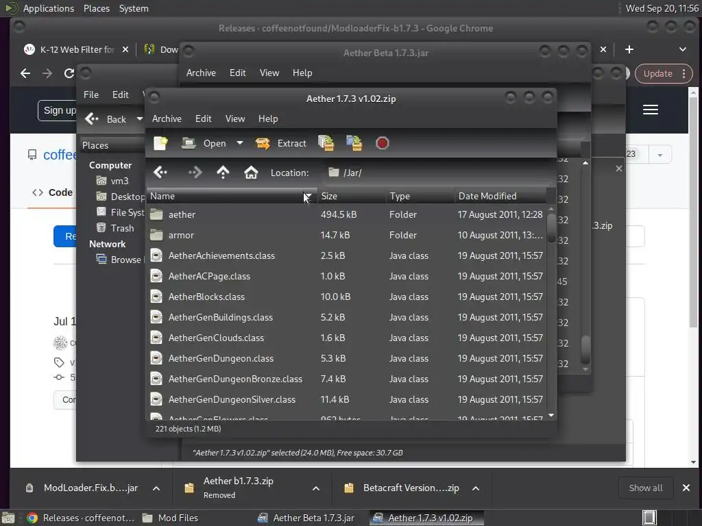Sort by the Size column header
This screenshot has height=526, width=702.
tap(352, 196)
